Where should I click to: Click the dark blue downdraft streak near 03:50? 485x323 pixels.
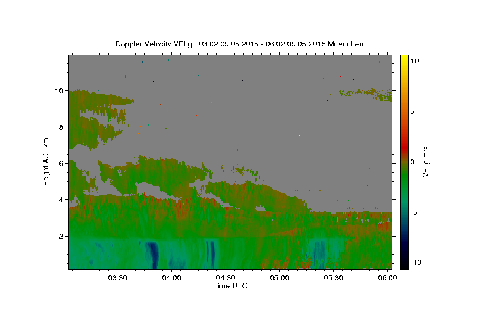(x=153, y=254)
